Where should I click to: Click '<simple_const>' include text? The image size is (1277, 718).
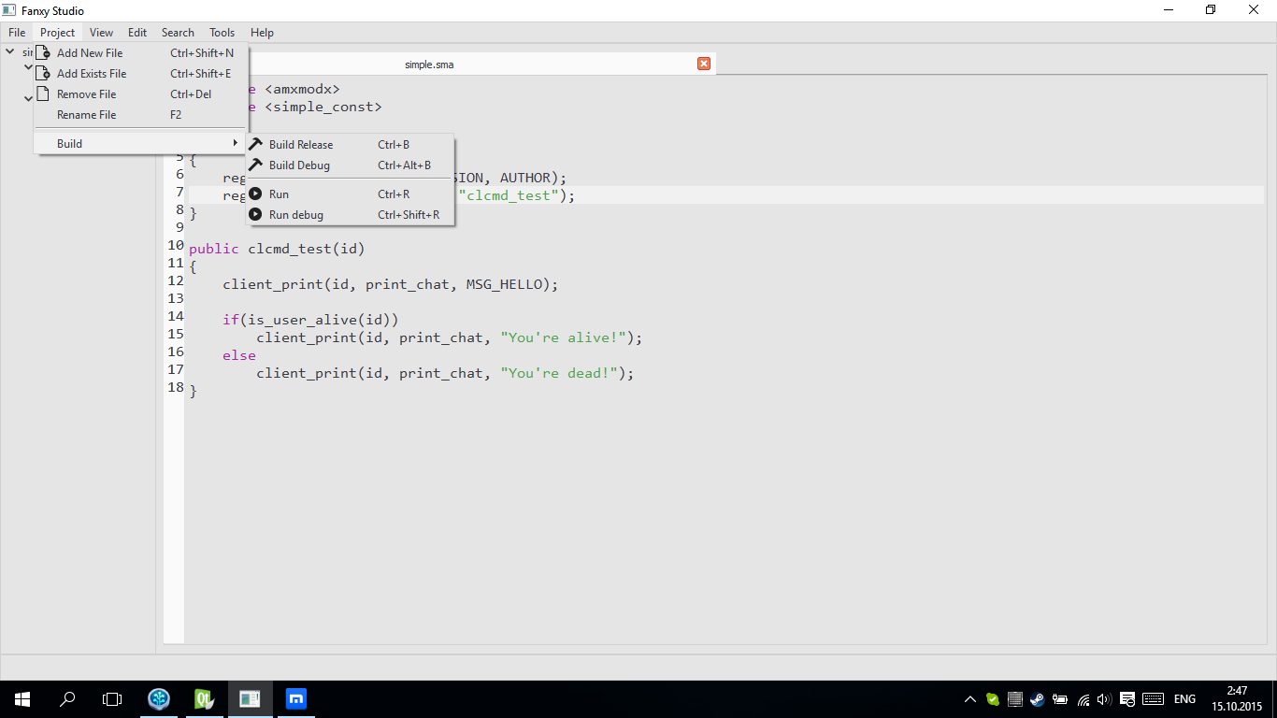coord(323,107)
